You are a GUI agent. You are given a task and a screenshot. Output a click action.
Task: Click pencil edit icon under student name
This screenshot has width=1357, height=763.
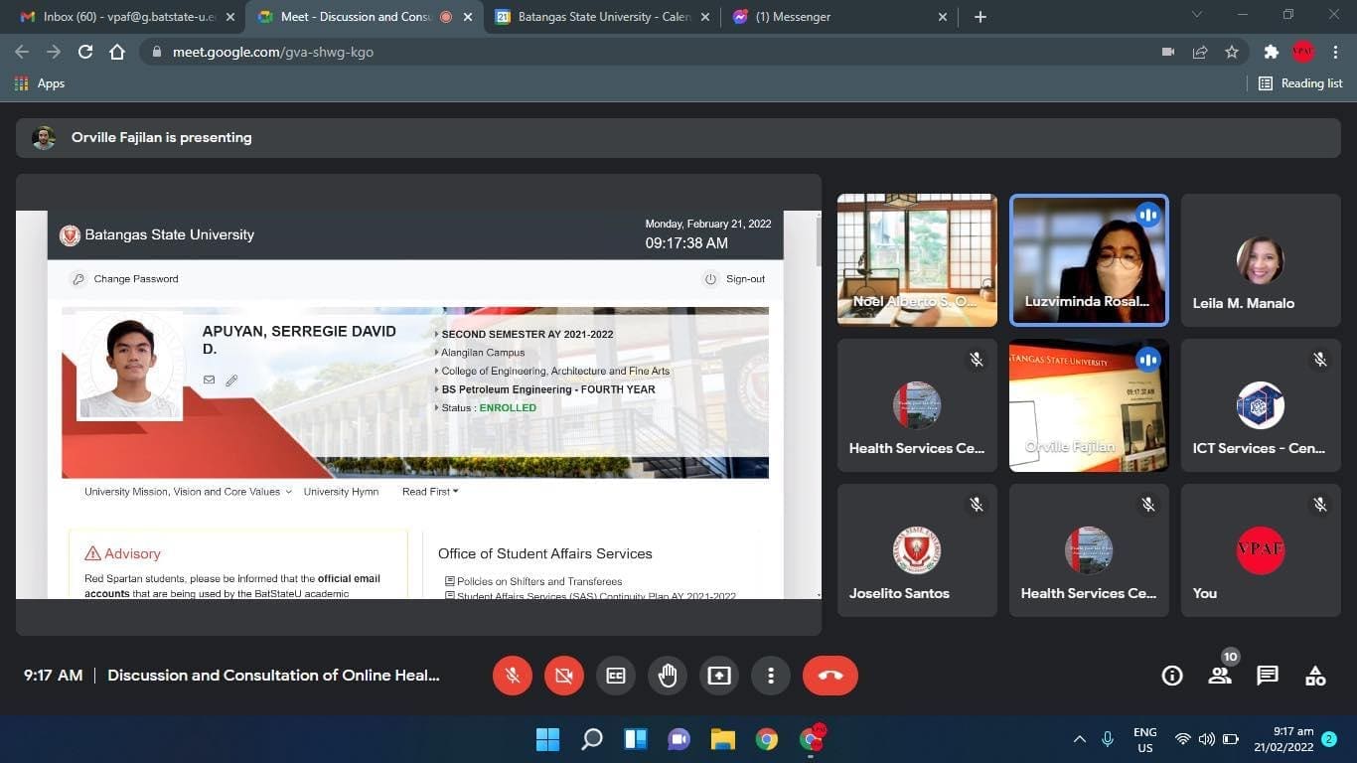point(231,380)
